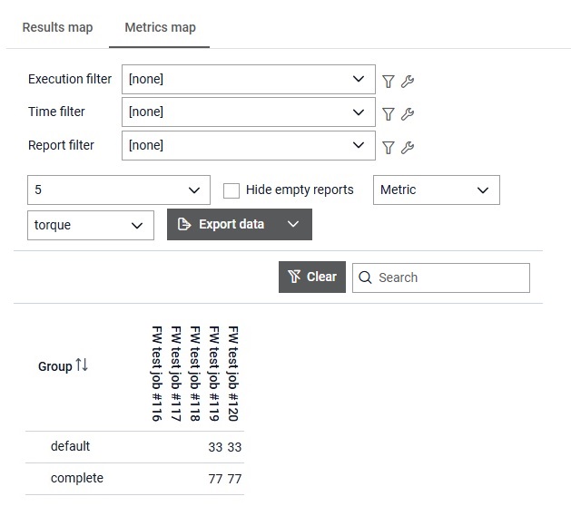Open the dropdown showing value 5
This screenshot has width=571, height=506.
119,190
